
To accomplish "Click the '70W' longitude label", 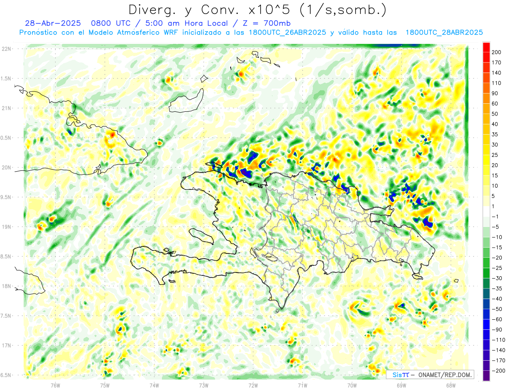I will click(352, 385).
